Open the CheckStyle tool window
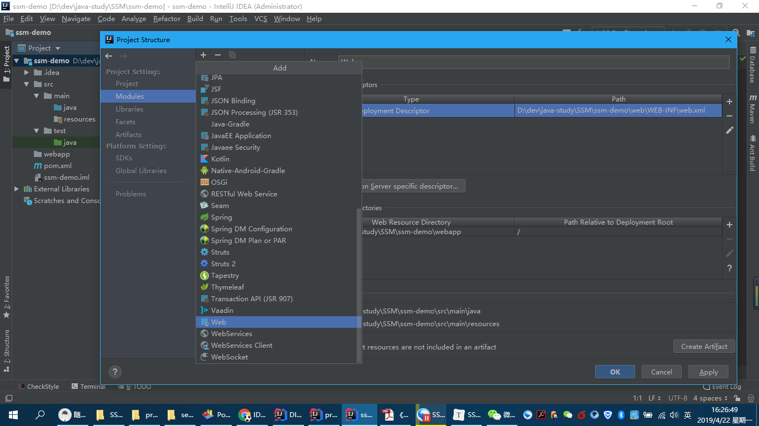 pos(38,387)
